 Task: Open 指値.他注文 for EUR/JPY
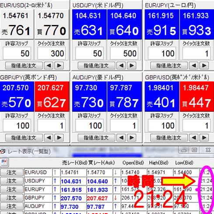point(169,66)
